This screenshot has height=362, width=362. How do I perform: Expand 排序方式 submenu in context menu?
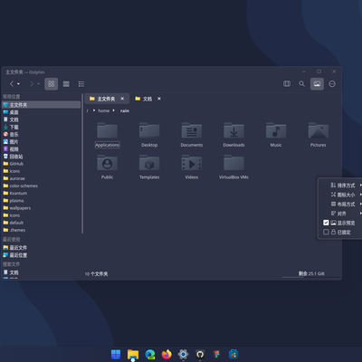click(x=341, y=186)
